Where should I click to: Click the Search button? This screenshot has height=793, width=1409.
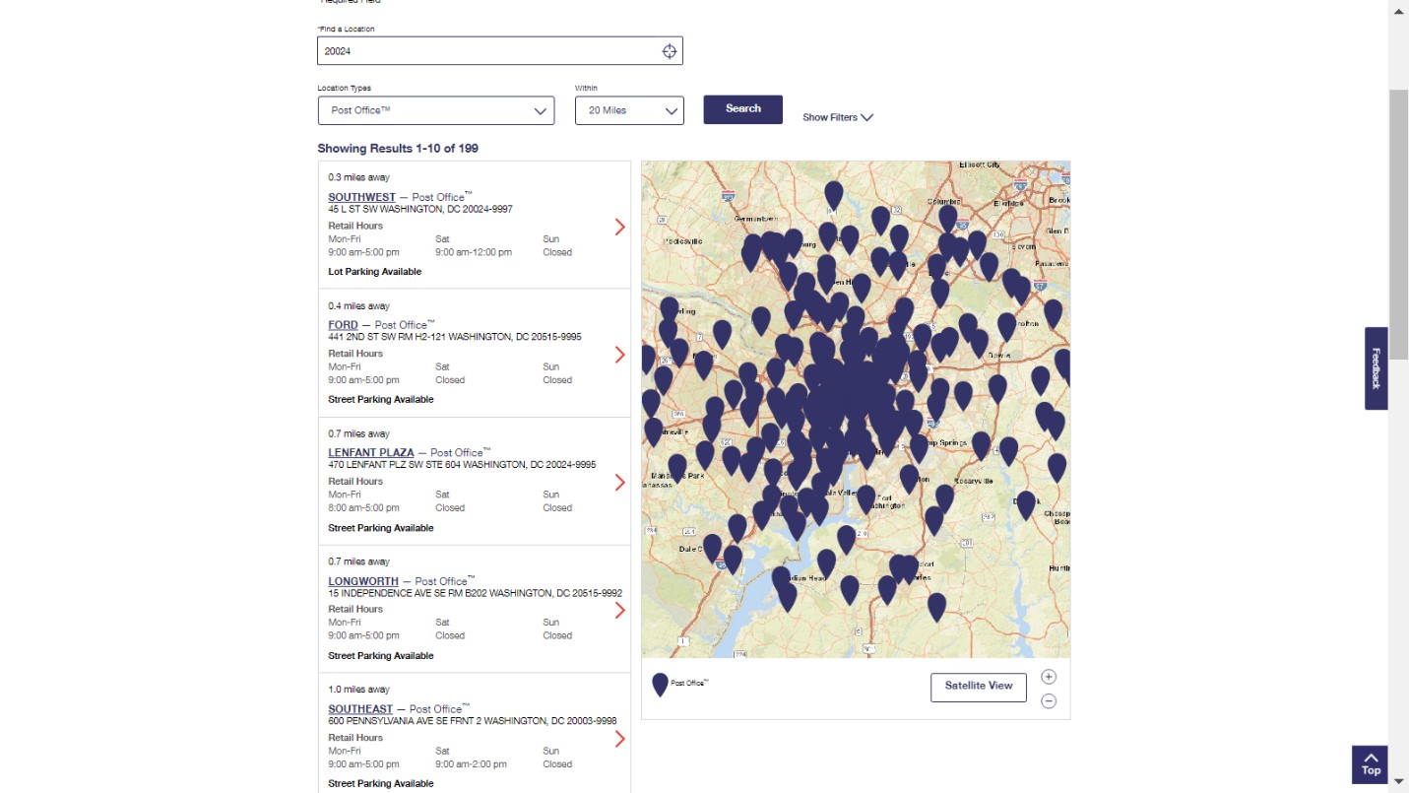(x=743, y=109)
